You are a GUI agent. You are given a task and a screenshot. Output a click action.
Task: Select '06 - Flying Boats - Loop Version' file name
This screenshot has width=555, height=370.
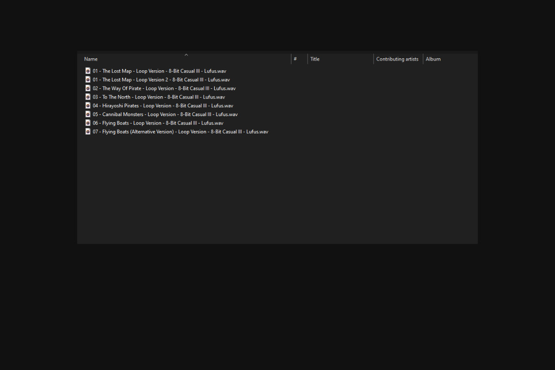(158, 123)
